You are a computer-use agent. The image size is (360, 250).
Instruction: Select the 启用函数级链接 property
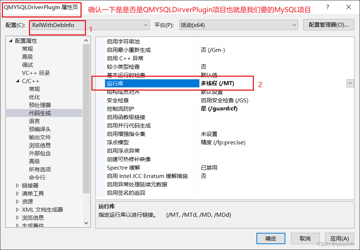126,117
